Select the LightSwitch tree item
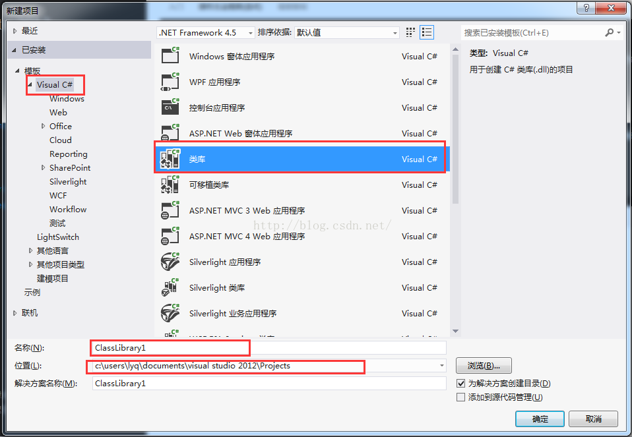Image resolution: width=632 pixels, height=437 pixels. 57,237
